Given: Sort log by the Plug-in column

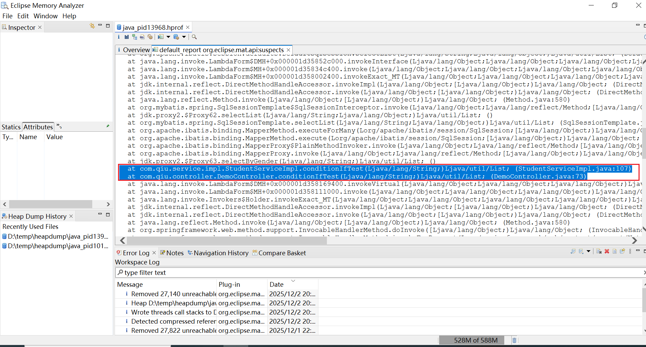Looking at the screenshot, I should coord(242,284).
